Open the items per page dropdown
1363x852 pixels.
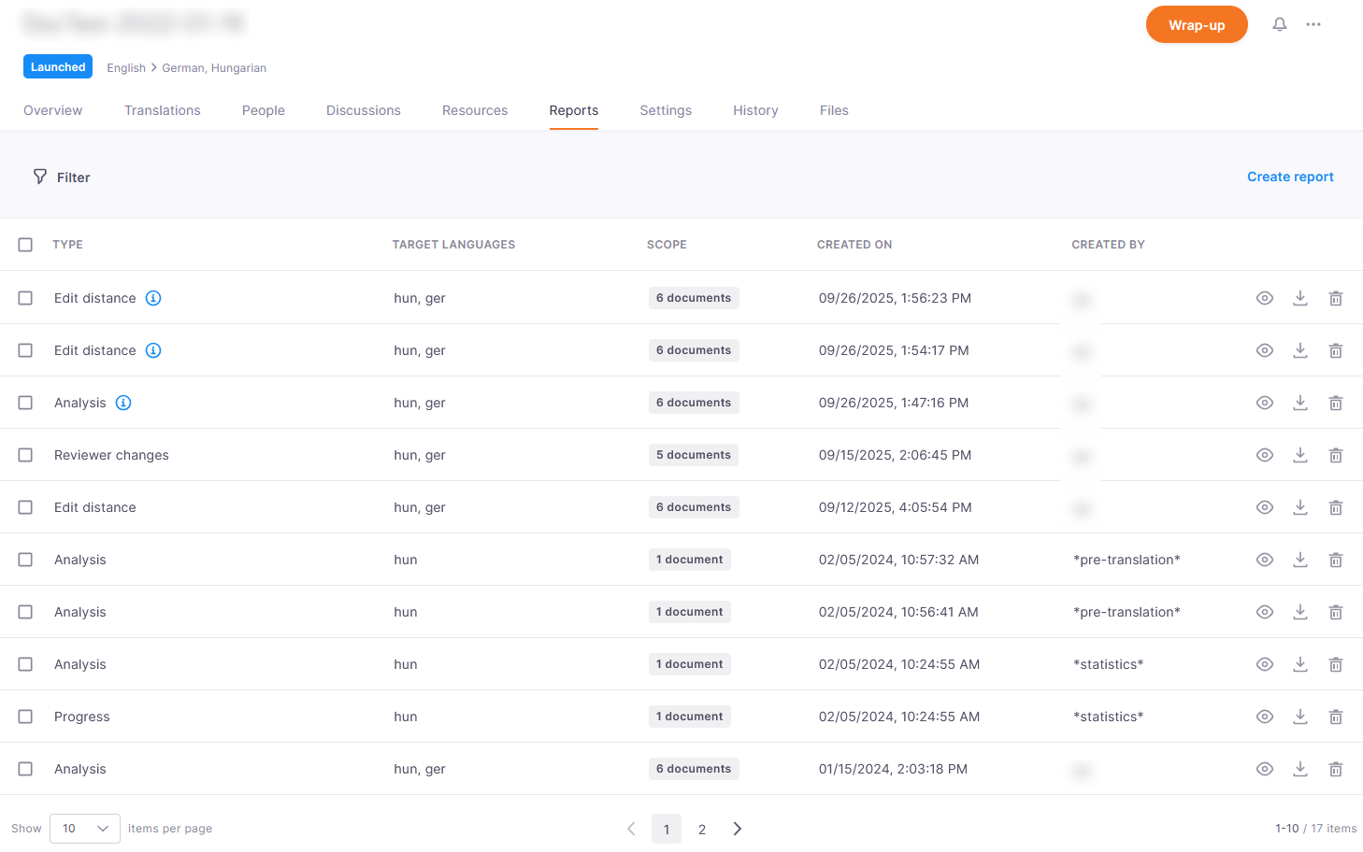84,829
